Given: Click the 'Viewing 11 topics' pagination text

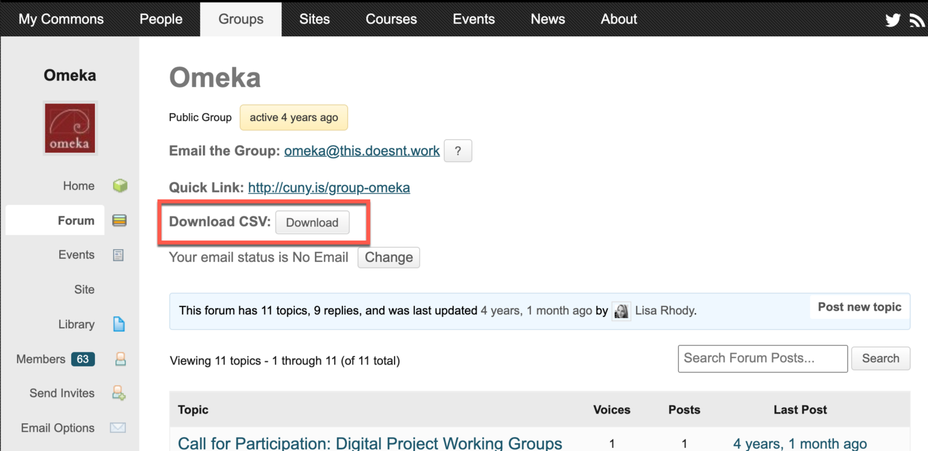Looking at the screenshot, I should (285, 361).
